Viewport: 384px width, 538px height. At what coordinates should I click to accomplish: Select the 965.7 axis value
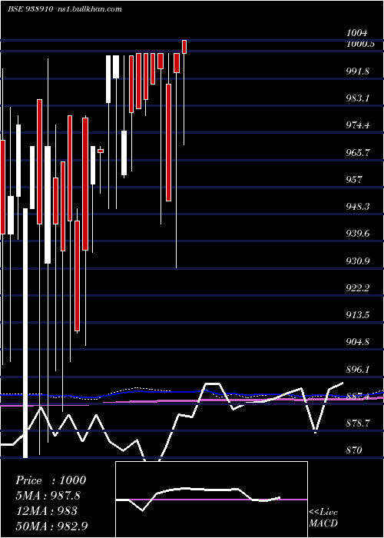358,153
